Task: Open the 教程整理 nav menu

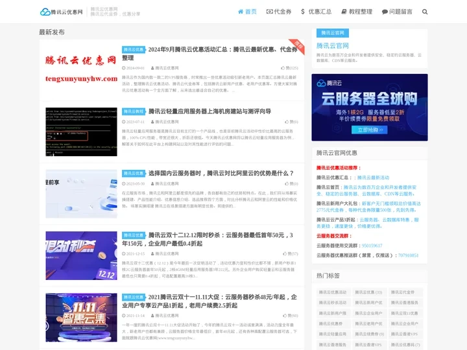Action: pyautogui.click(x=357, y=12)
